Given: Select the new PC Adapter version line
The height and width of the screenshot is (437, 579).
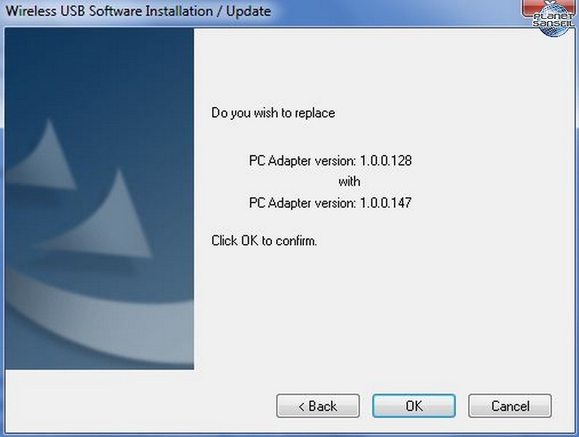Looking at the screenshot, I should pos(330,202).
